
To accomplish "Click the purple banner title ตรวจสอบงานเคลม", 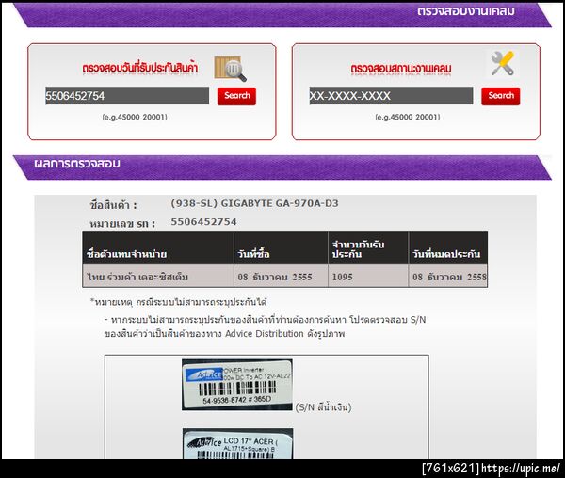I will 466,11.
